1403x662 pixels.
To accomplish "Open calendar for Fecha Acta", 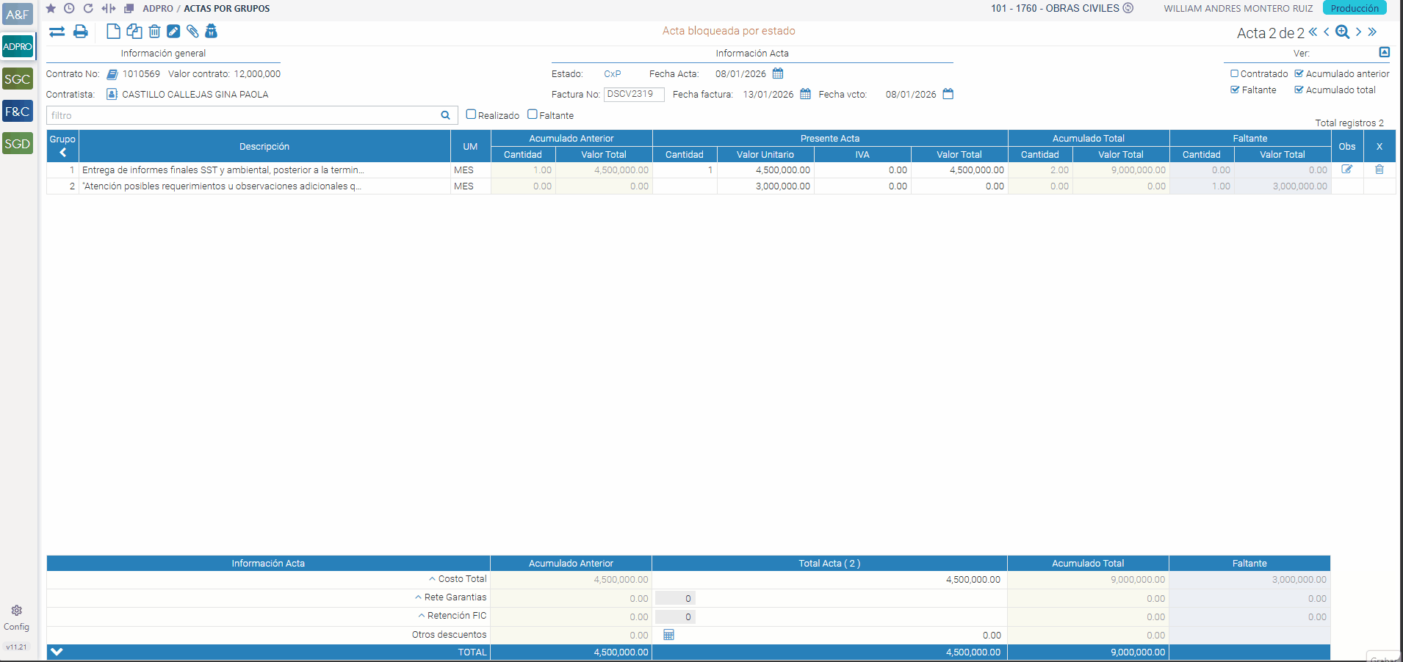I will (x=778, y=73).
